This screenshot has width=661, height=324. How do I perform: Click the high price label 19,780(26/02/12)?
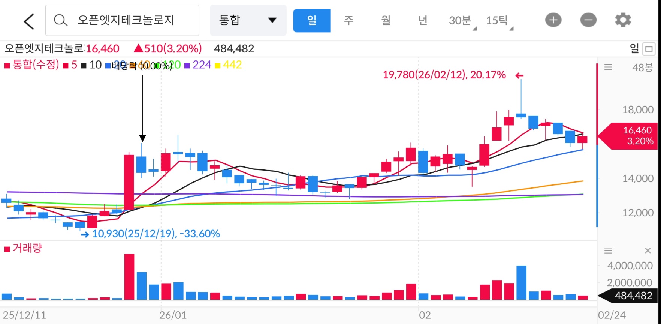pyautogui.click(x=444, y=75)
